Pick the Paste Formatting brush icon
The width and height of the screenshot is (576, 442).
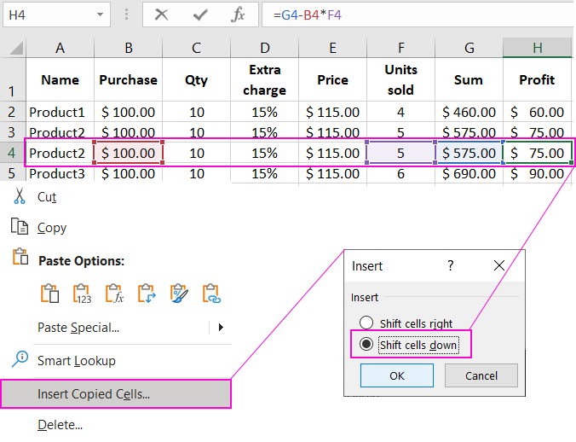[x=179, y=294]
